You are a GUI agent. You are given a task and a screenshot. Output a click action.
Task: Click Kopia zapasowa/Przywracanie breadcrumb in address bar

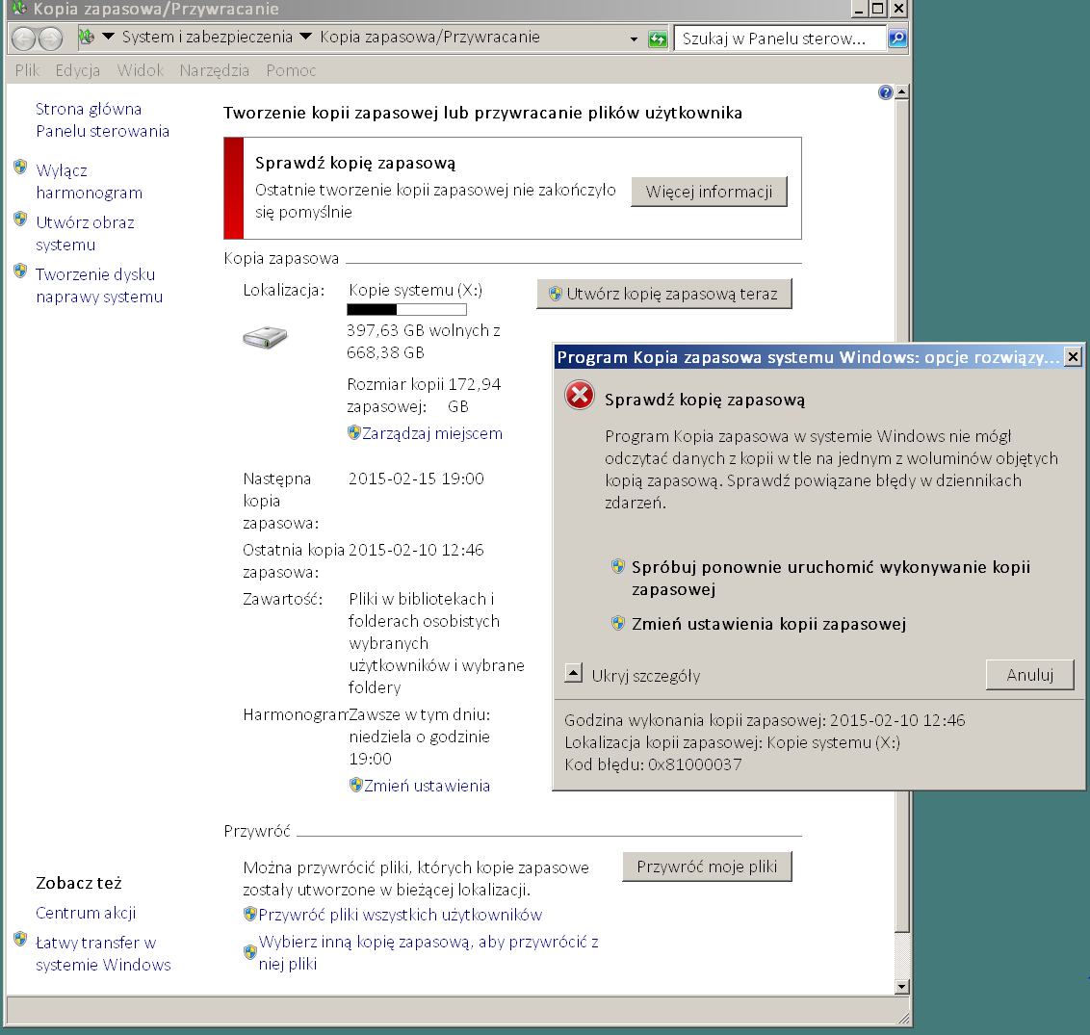point(429,37)
